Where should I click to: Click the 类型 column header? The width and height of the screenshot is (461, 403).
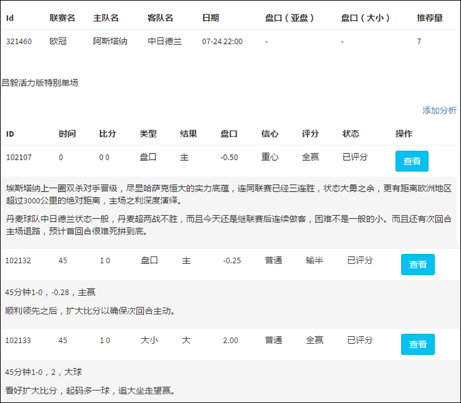tap(148, 134)
